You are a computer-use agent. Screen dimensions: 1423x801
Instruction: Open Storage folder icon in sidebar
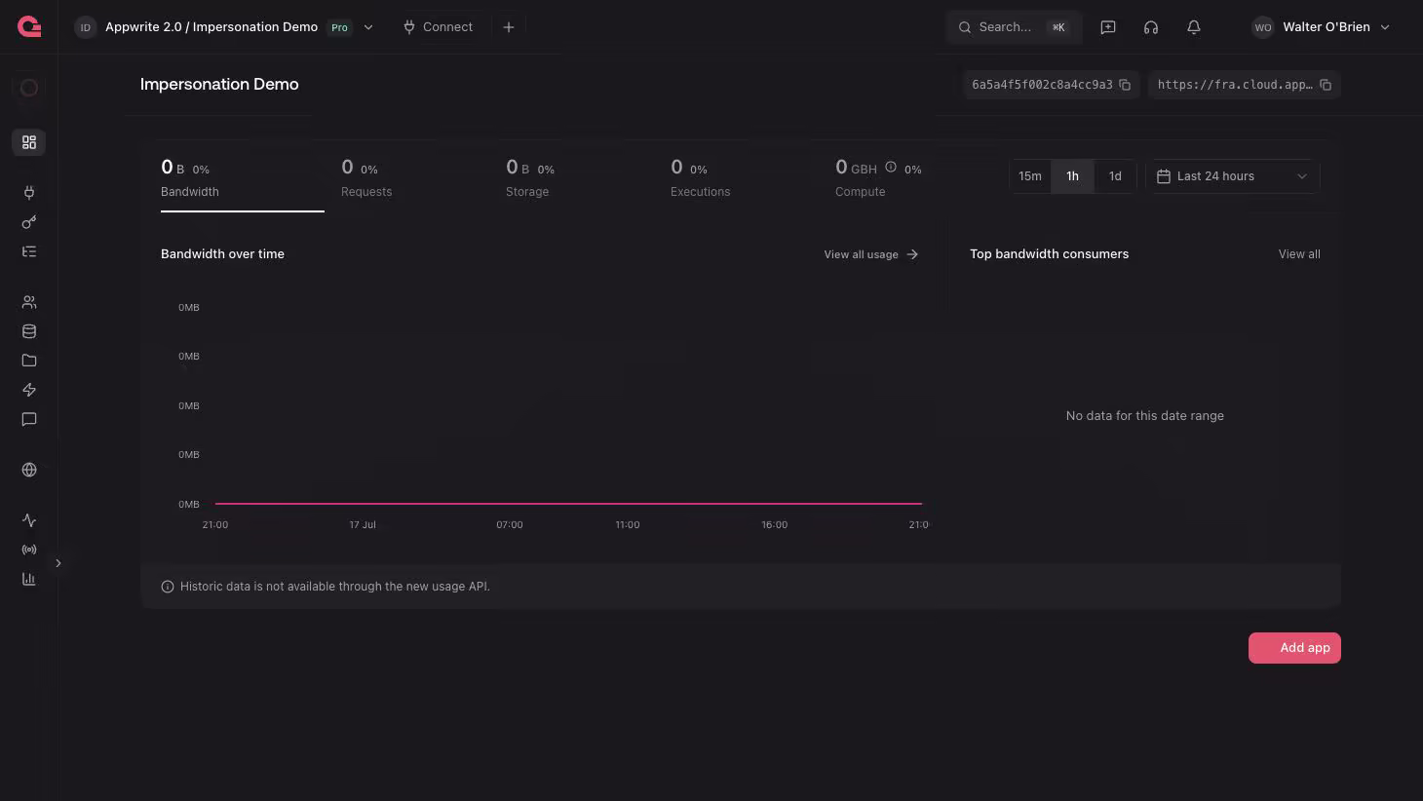[29, 361]
